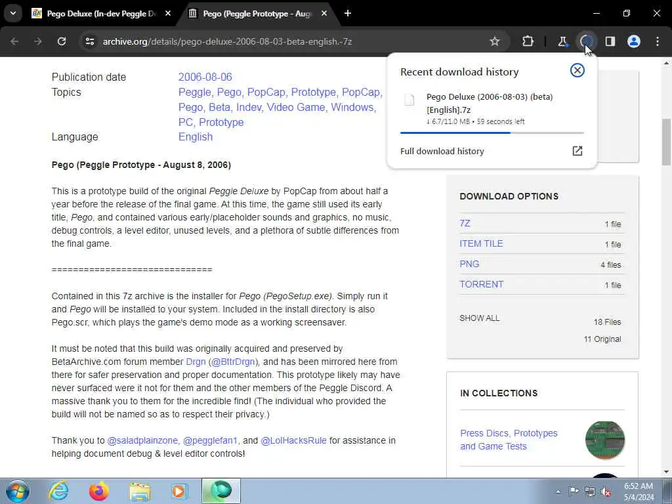Click the Downloads progress icon in toolbar
The image size is (672, 504).
coord(586,41)
